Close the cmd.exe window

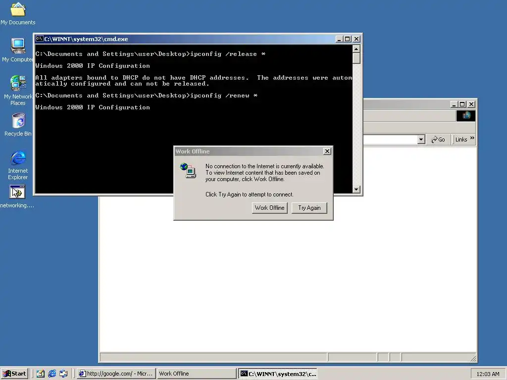click(x=356, y=39)
